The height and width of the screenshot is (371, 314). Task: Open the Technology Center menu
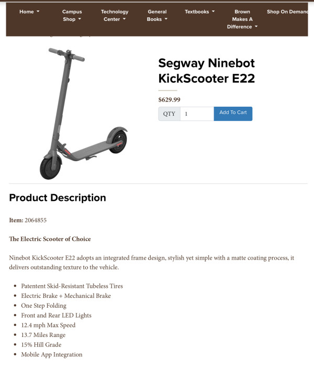115,15
